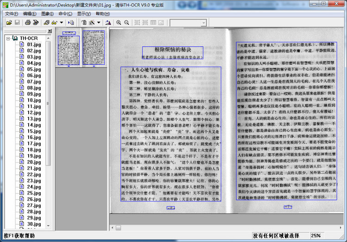347x242 pixels.
Task: Open the arrow beside the glasses icon
Action: pos(62,23)
